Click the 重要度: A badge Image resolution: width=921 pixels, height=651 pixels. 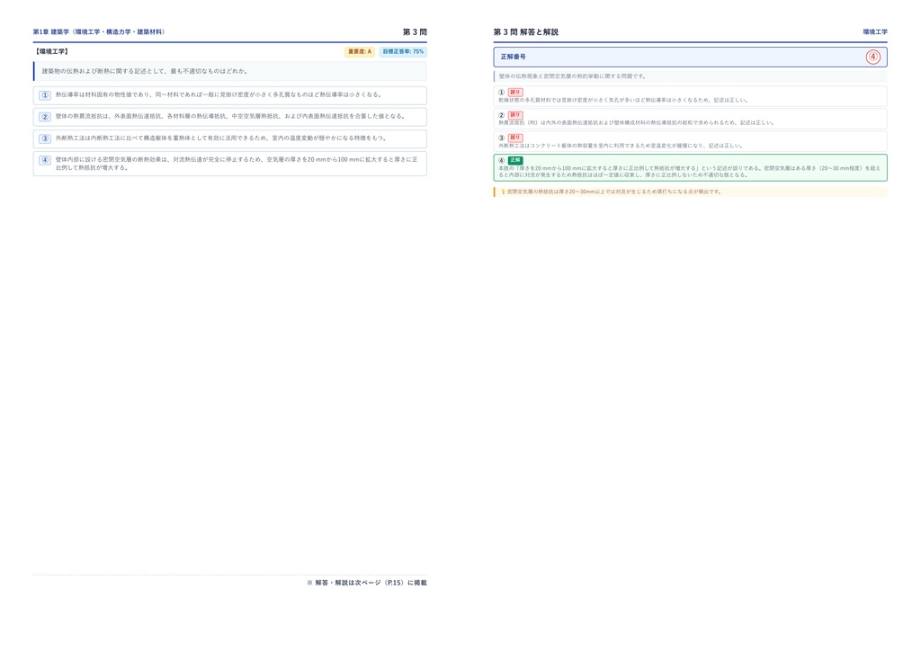360,51
